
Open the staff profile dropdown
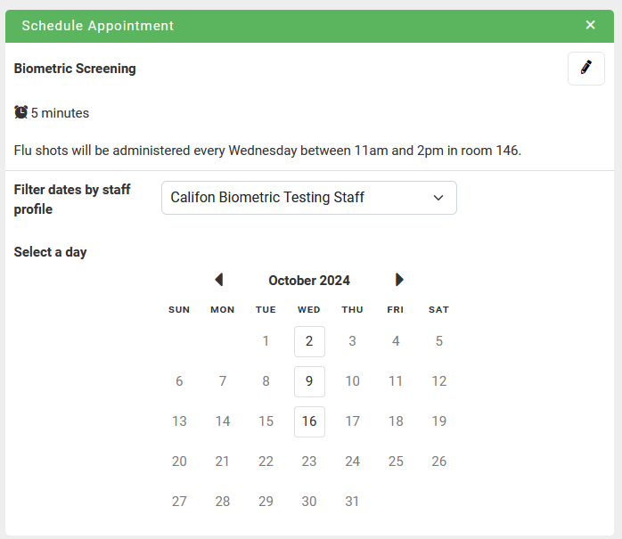[x=308, y=198]
